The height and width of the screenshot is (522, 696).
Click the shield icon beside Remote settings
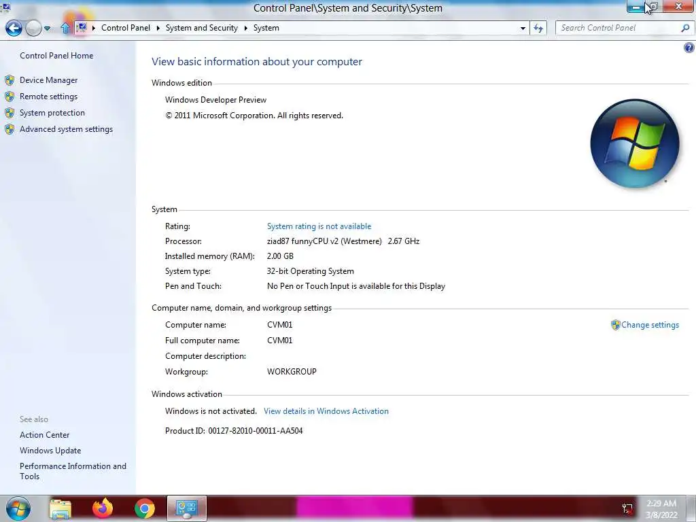(x=10, y=97)
